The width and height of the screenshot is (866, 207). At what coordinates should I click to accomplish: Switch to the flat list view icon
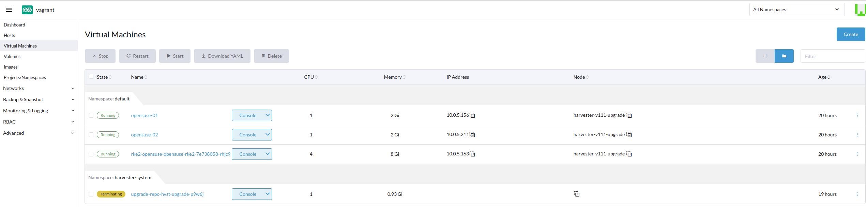pos(765,56)
